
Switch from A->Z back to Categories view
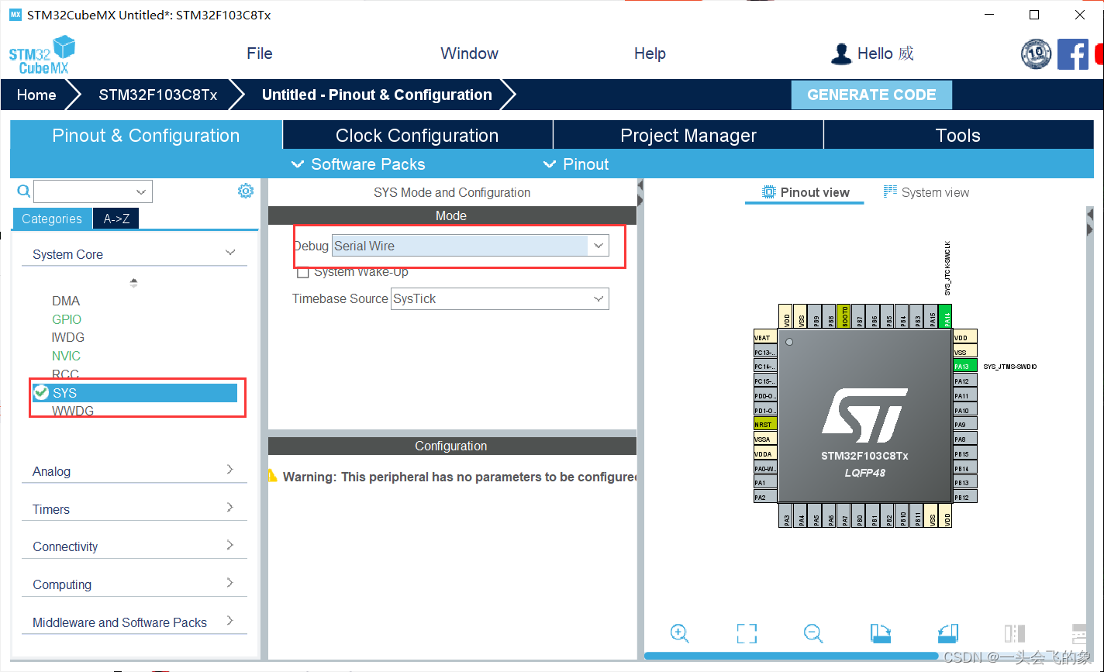[51, 219]
